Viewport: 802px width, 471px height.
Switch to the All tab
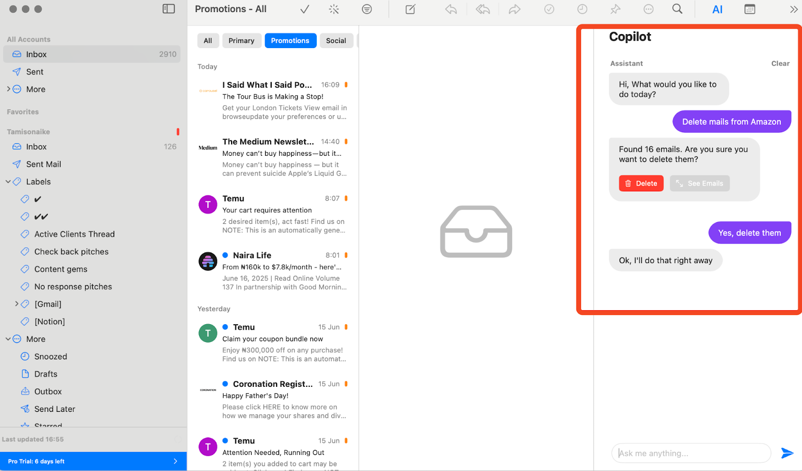[208, 41]
